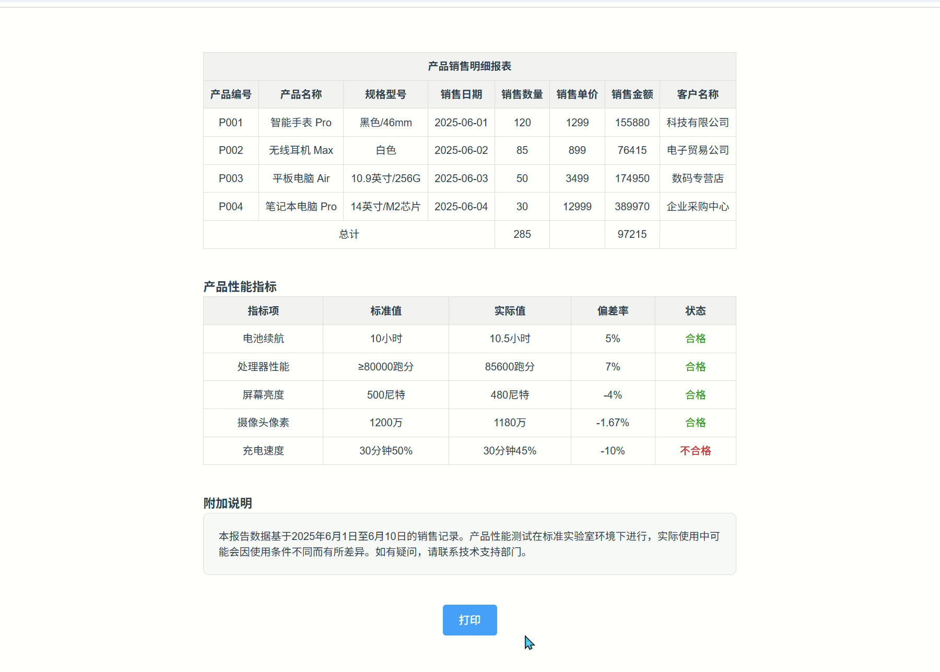Screen dimensions: 940x672
Task: Click product code P001 in the sales table
Action: [x=230, y=122]
